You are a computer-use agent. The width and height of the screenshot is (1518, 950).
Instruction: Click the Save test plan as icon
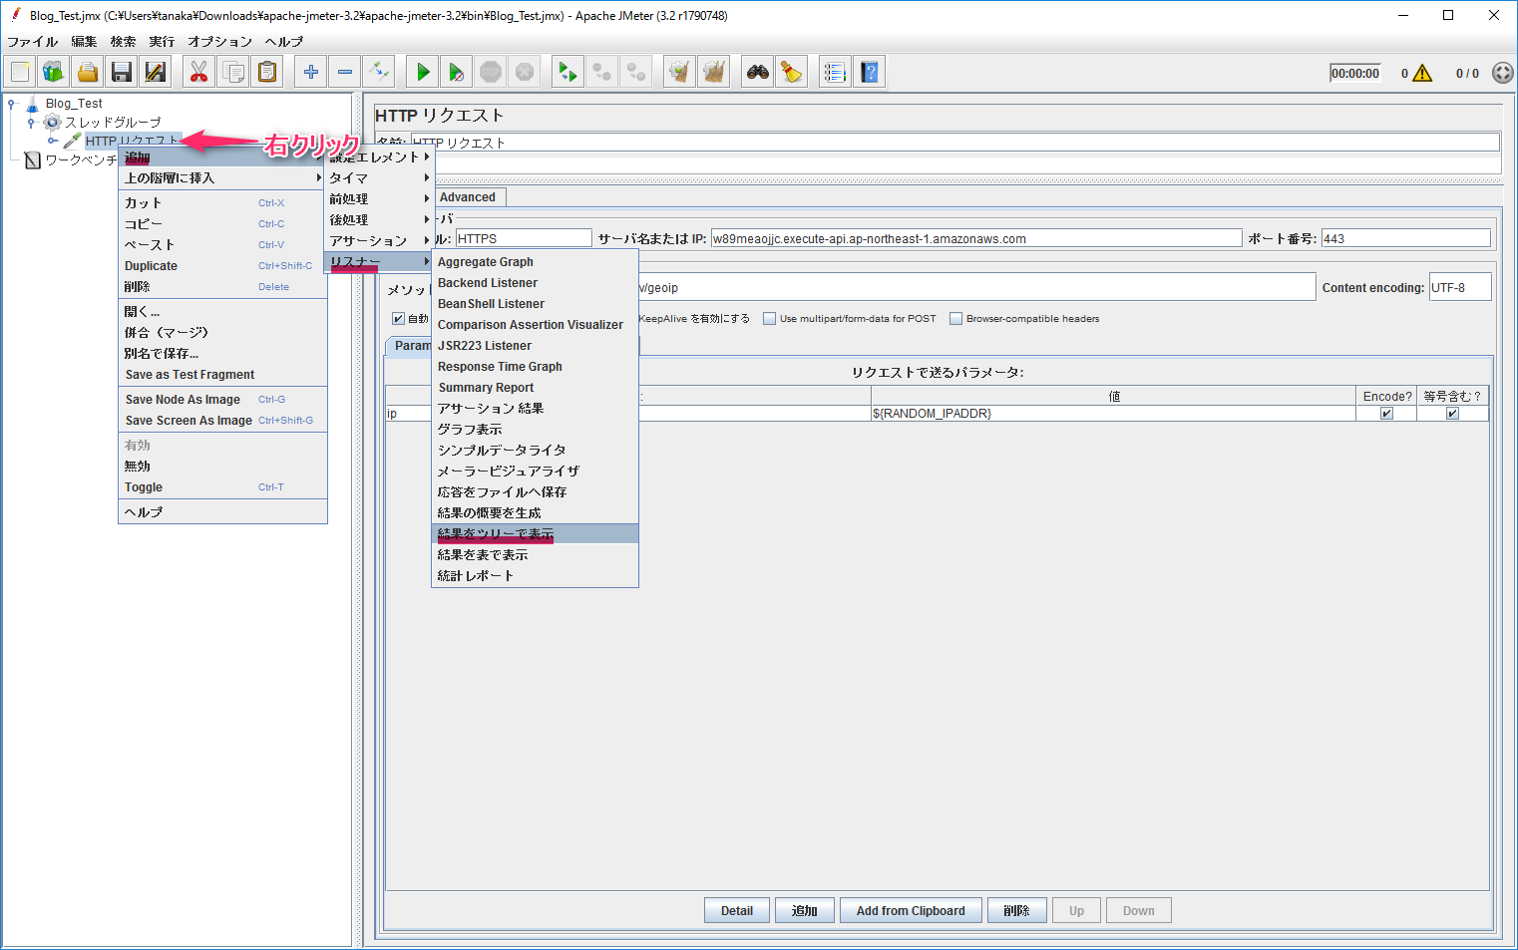(156, 72)
